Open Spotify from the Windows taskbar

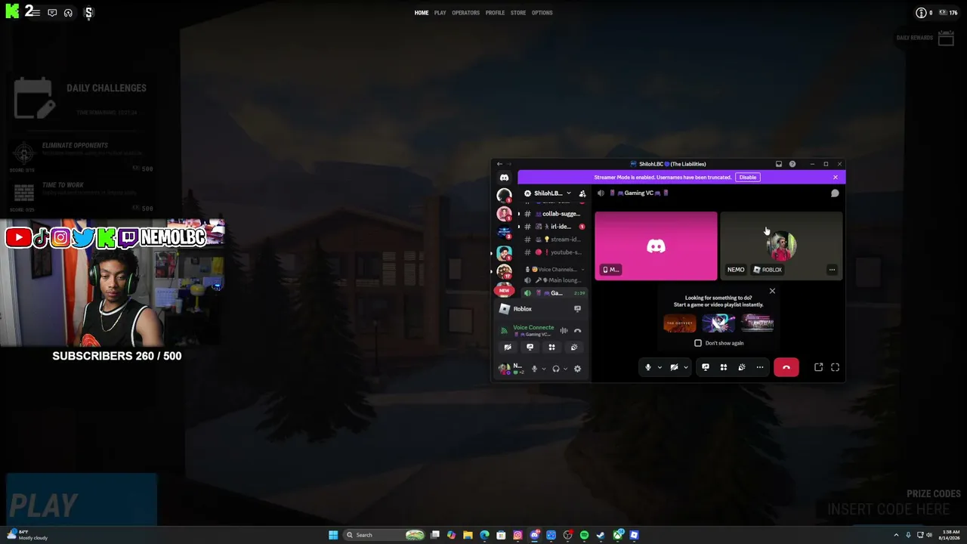(x=584, y=535)
